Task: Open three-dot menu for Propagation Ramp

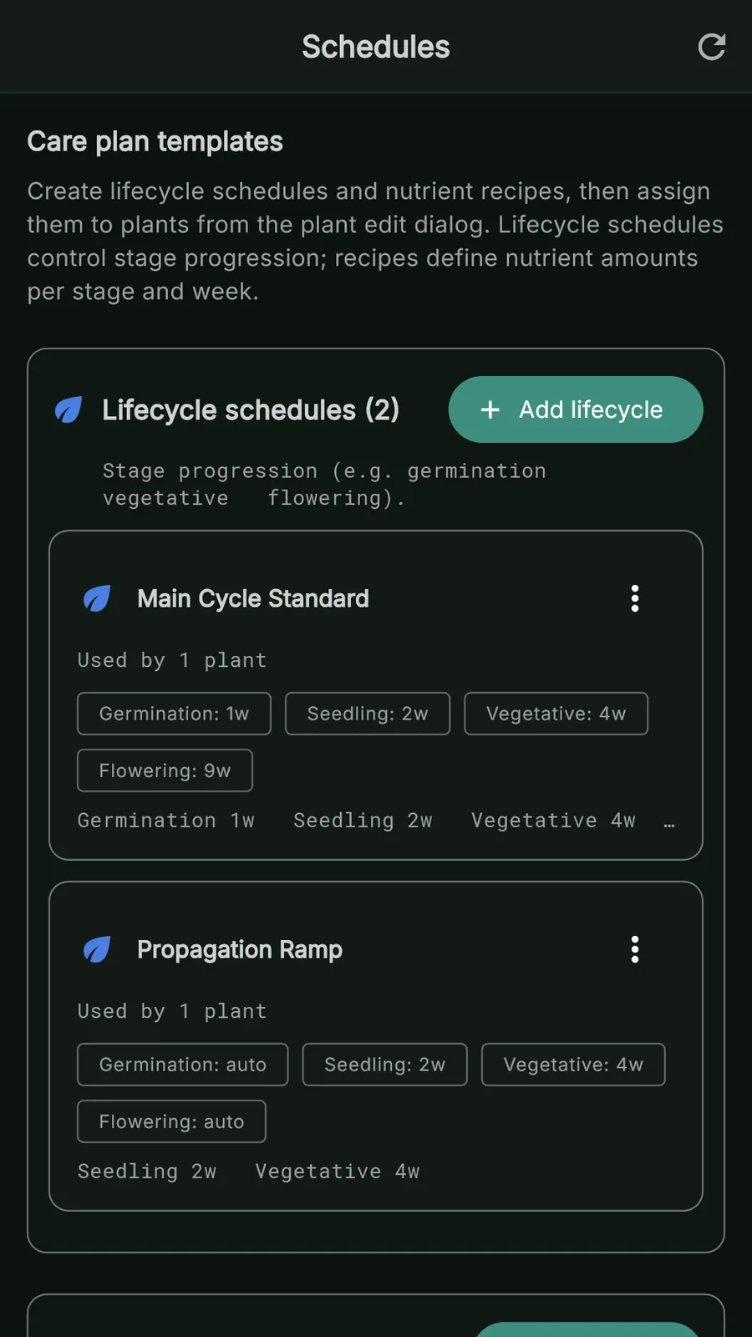Action: coord(635,949)
